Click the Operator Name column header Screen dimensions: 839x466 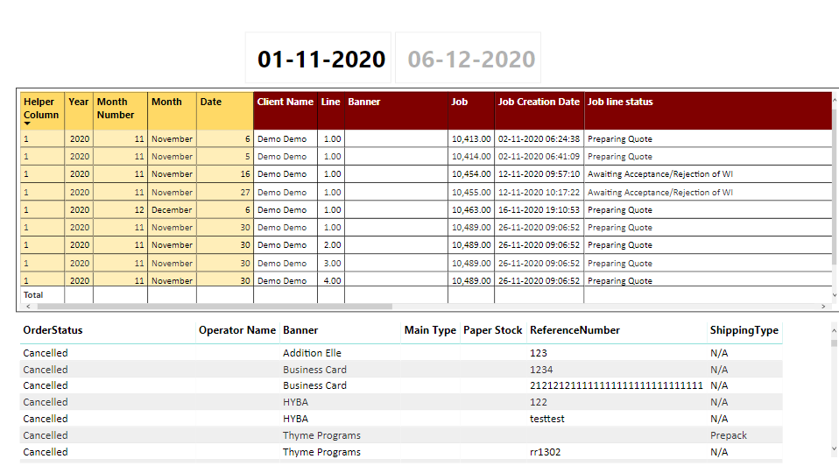click(x=237, y=330)
